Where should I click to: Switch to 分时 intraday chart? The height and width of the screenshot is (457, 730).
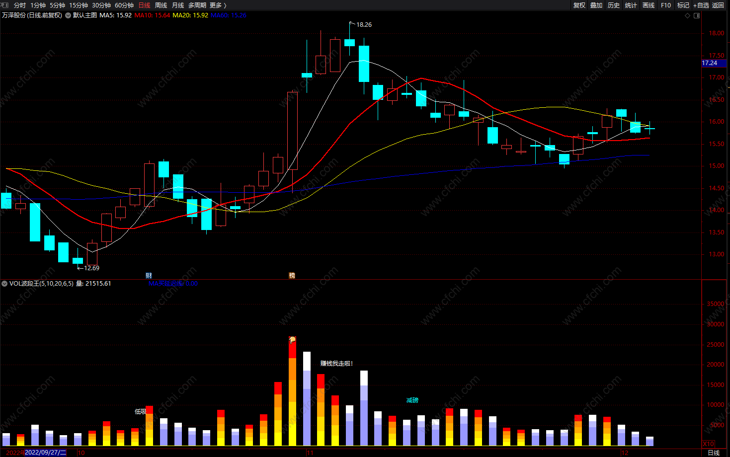[x=20, y=5]
